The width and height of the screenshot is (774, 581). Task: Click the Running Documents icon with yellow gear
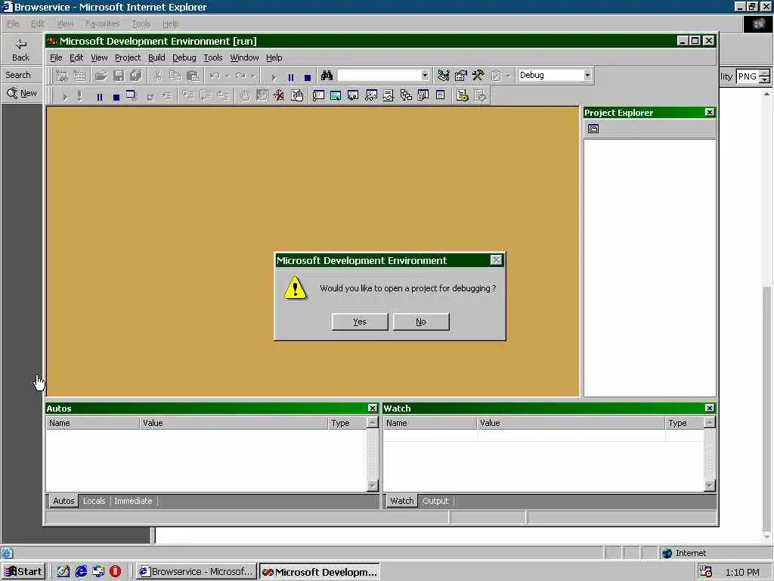[x=463, y=96]
